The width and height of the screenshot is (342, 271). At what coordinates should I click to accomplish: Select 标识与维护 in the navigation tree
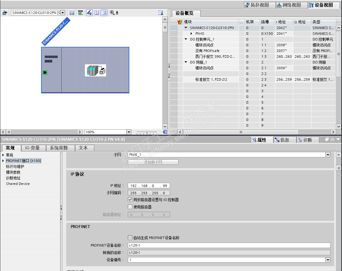pyautogui.click(x=15, y=166)
